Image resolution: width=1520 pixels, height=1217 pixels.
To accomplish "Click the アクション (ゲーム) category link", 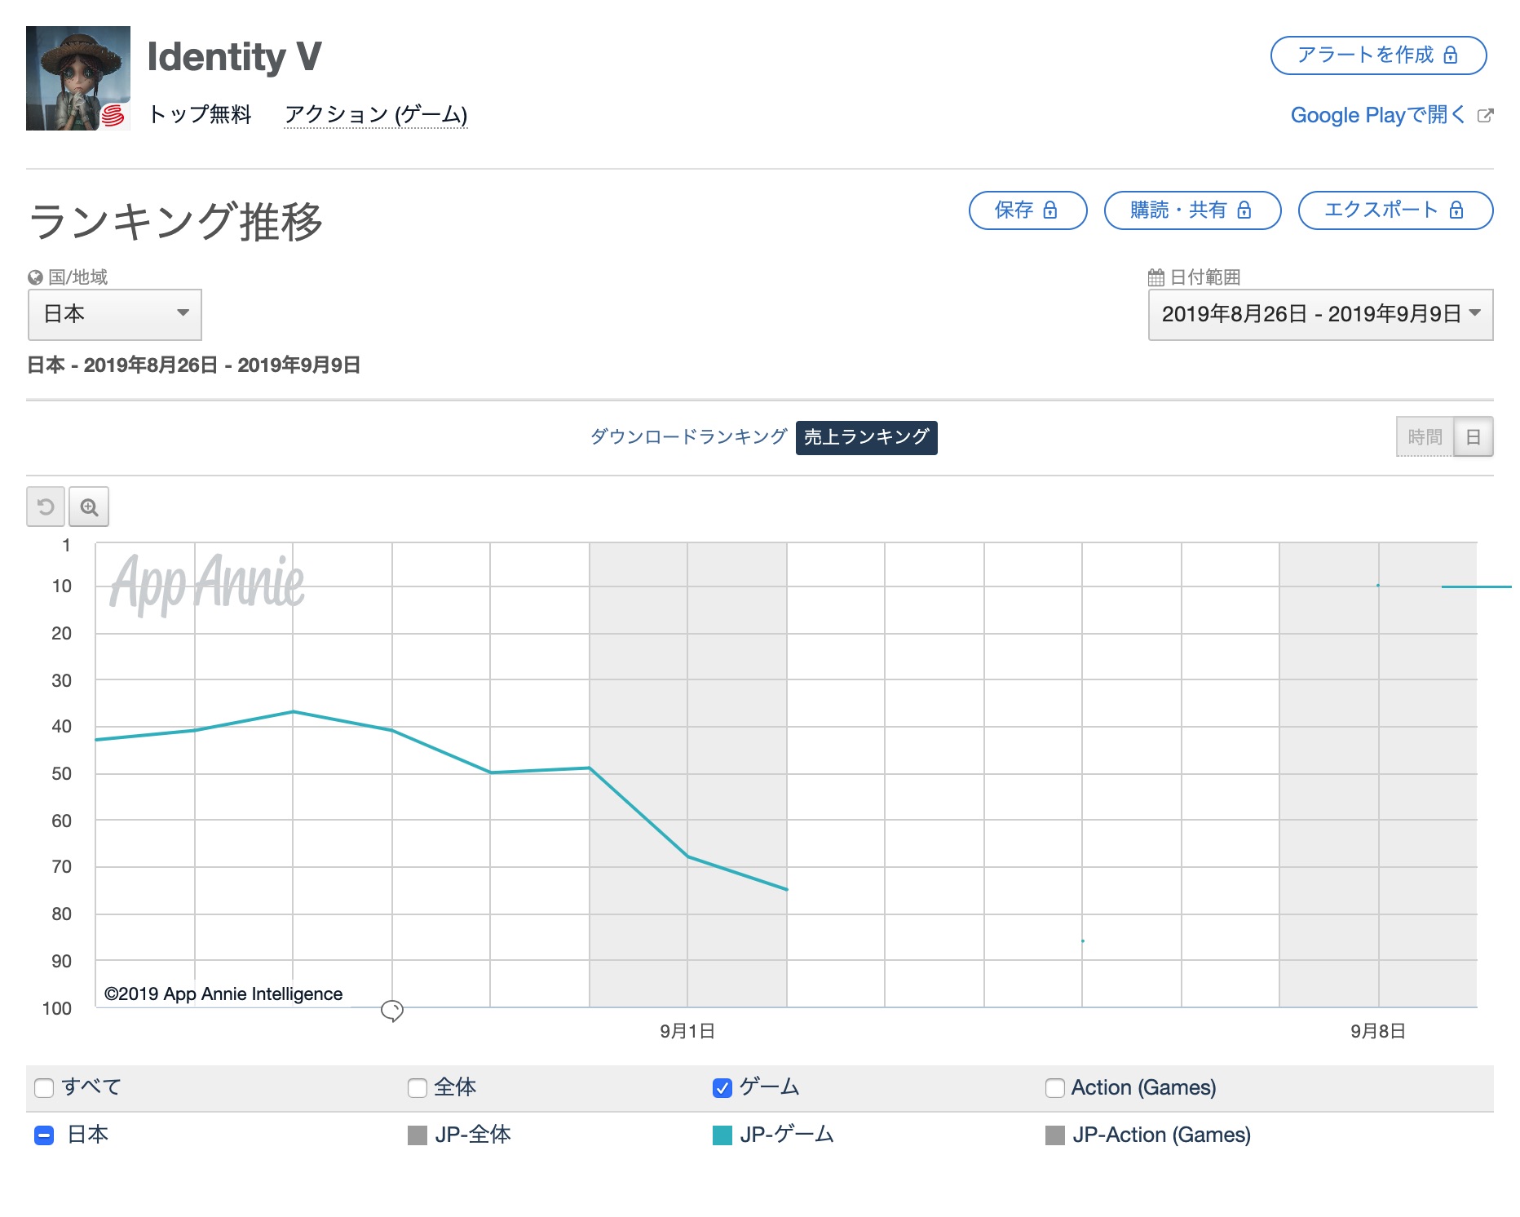I will (376, 115).
